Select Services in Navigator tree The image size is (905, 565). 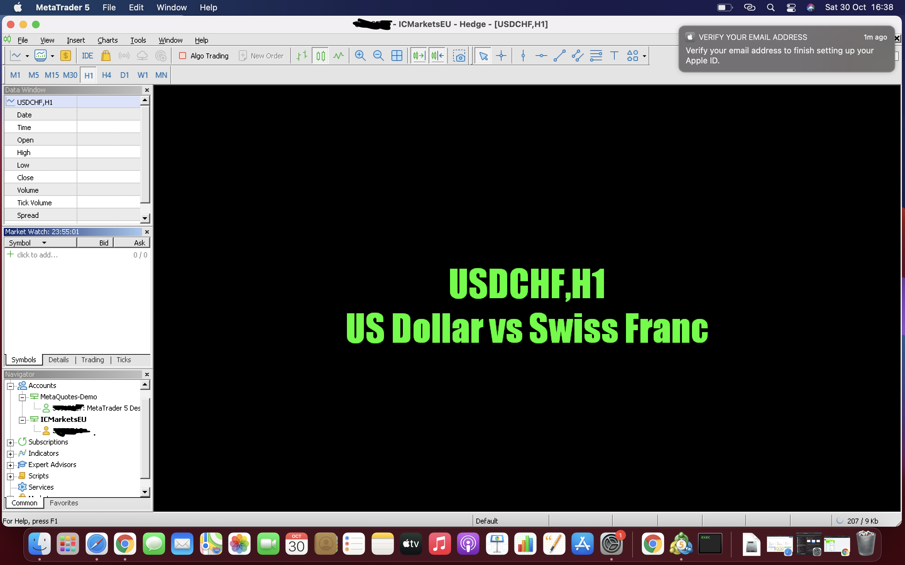tap(41, 487)
